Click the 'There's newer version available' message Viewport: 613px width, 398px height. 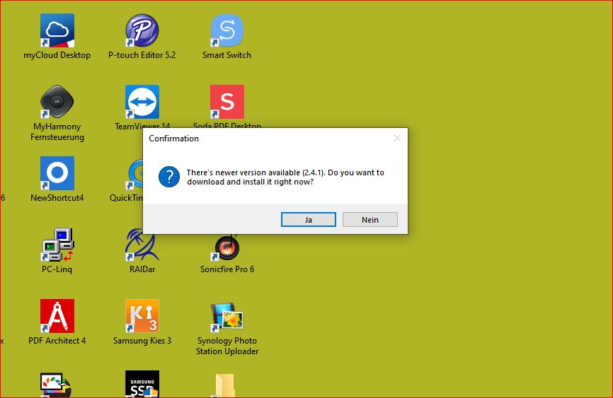coord(285,177)
